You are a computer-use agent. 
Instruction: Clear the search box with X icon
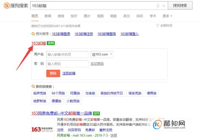point(164,6)
